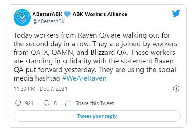Click the Tweet your reply button
Viewport: 192px width, 136px height.
[97, 116]
